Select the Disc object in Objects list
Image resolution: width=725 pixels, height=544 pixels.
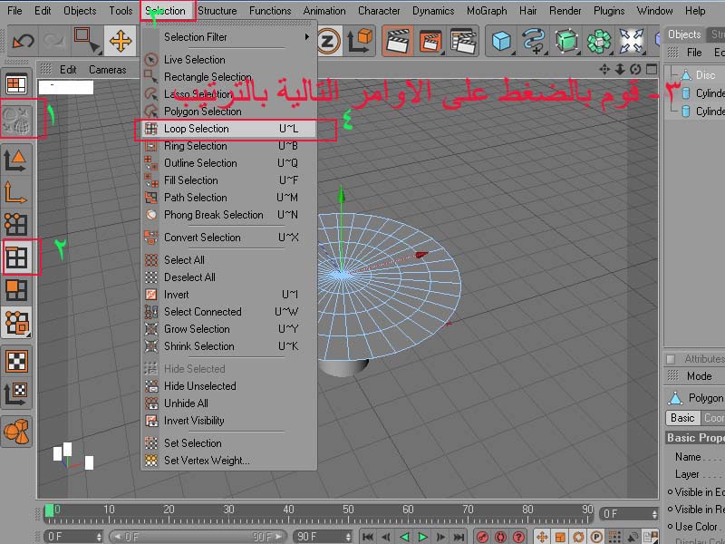705,75
